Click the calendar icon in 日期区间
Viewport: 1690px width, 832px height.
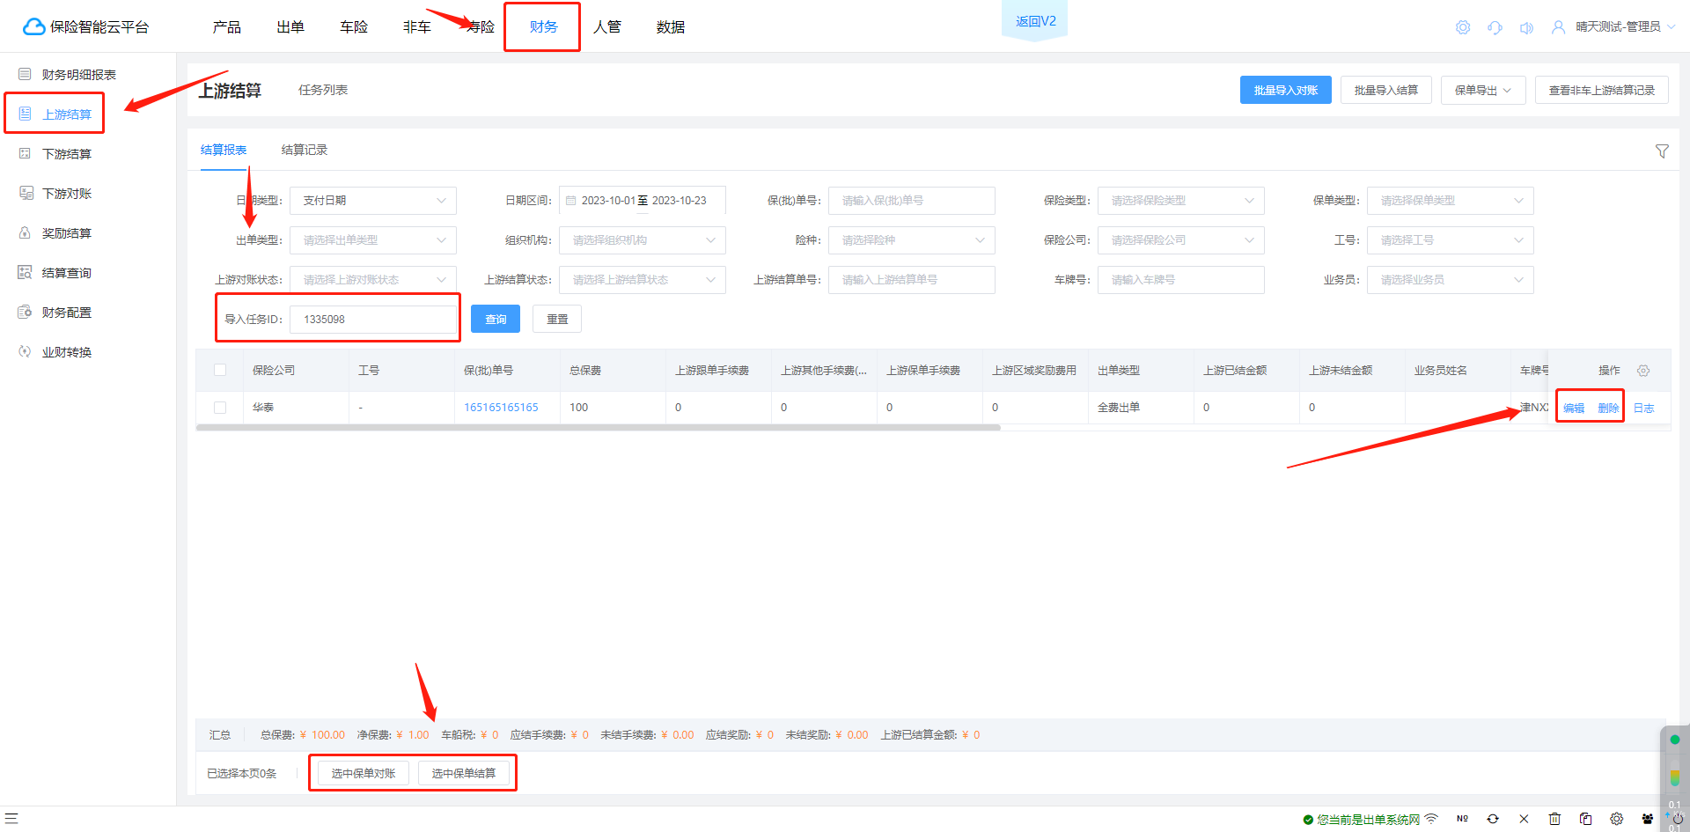click(570, 201)
